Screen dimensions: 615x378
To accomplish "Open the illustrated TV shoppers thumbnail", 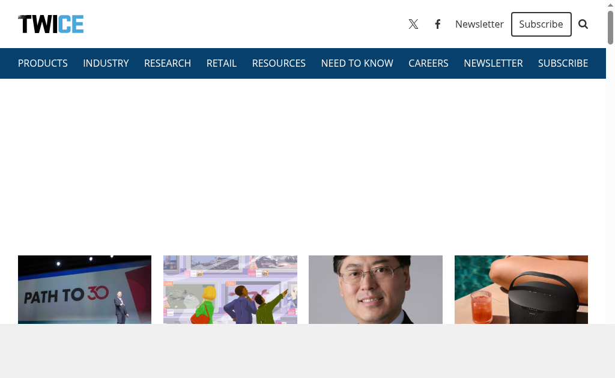I will point(230,290).
